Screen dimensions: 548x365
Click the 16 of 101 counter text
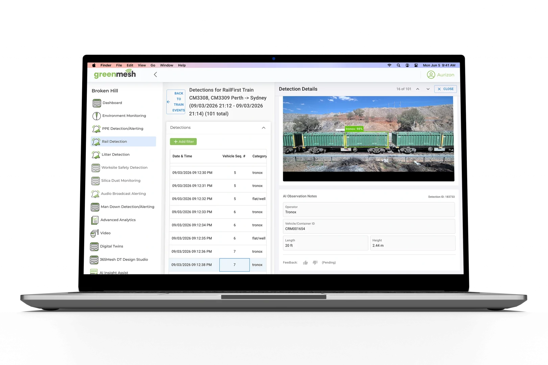(x=404, y=89)
